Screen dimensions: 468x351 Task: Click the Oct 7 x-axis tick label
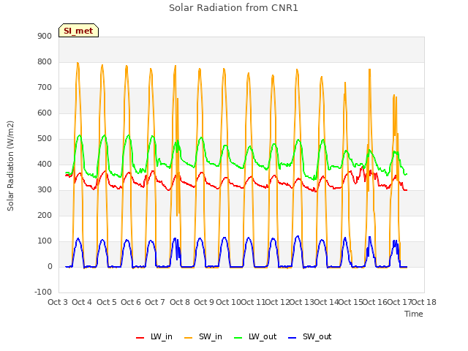155,302
